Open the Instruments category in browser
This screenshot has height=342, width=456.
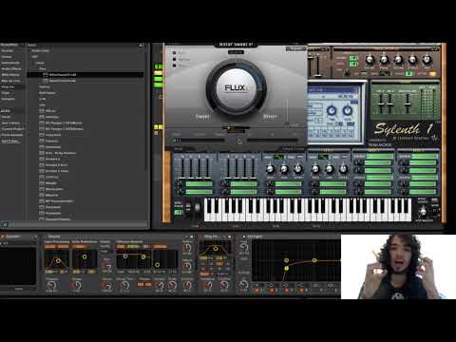10,63
